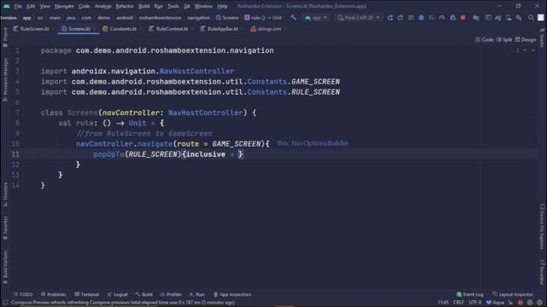Open the app run configuration dropdown

pyautogui.click(x=316, y=17)
